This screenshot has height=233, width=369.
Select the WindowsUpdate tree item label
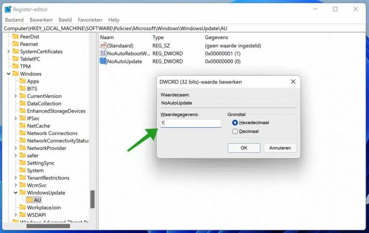pyautogui.click(x=46, y=192)
